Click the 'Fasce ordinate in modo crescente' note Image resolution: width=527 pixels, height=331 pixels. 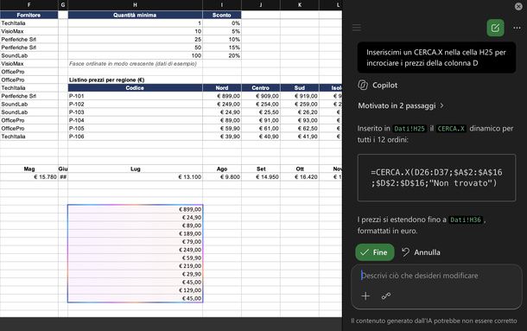(133, 64)
